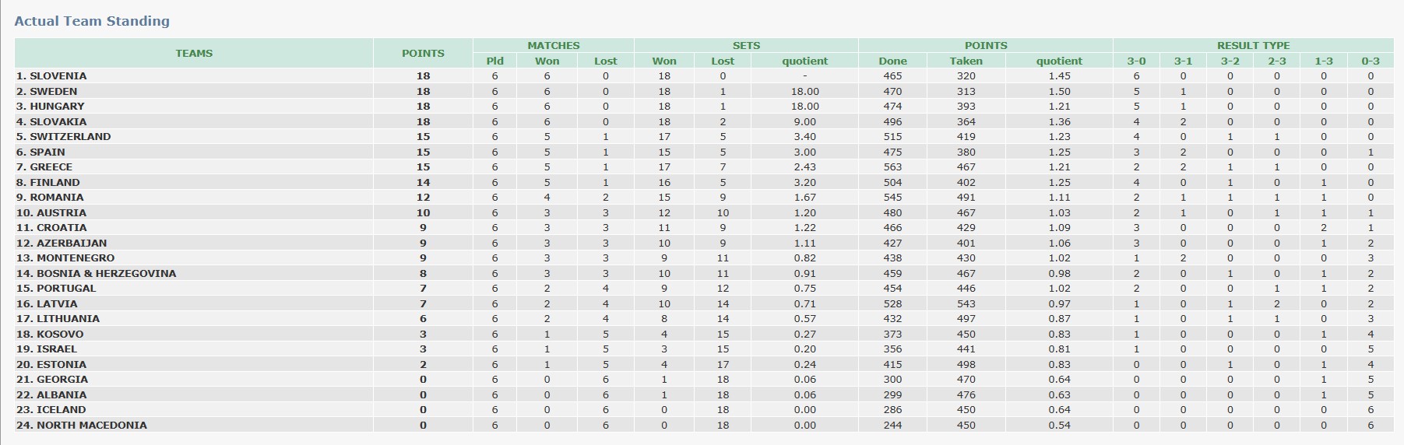
Task: Click the 2-3 result column header
Action: (1277, 61)
